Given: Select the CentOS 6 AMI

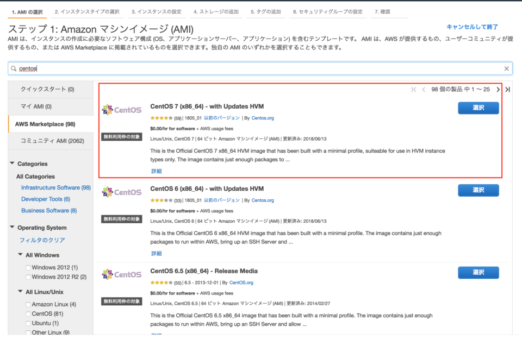Looking at the screenshot, I should 478,190.
